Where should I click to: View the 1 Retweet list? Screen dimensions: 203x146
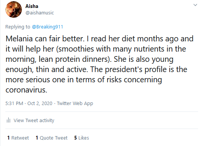click(18, 138)
